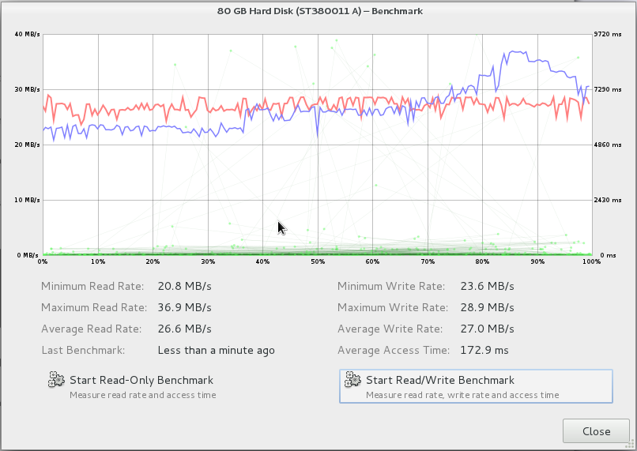The height and width of the screenshot is (451, 637).
Task: Click the gears icon for Read-Only Benchmark
Action: pos(56,379)
